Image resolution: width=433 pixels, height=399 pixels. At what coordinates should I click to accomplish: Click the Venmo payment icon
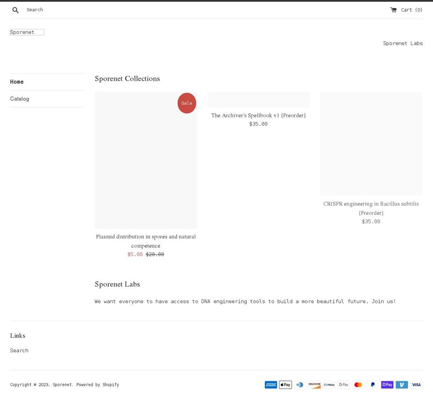click(x=401, y=385)
